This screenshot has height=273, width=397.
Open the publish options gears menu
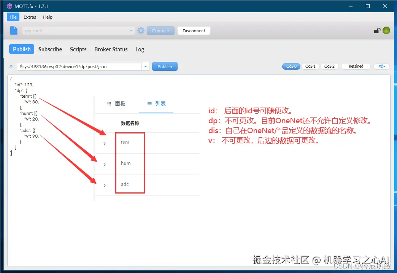coord(382,67)
